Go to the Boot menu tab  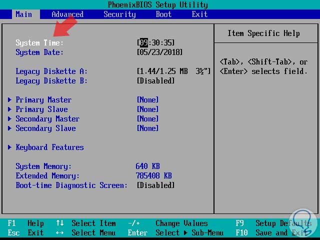point(163,14)
